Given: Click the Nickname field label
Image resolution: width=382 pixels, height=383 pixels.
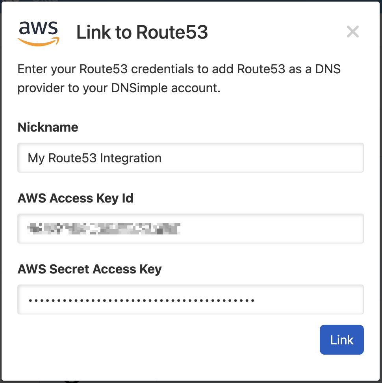Looking at the screenshot, I should click(48, 127).
